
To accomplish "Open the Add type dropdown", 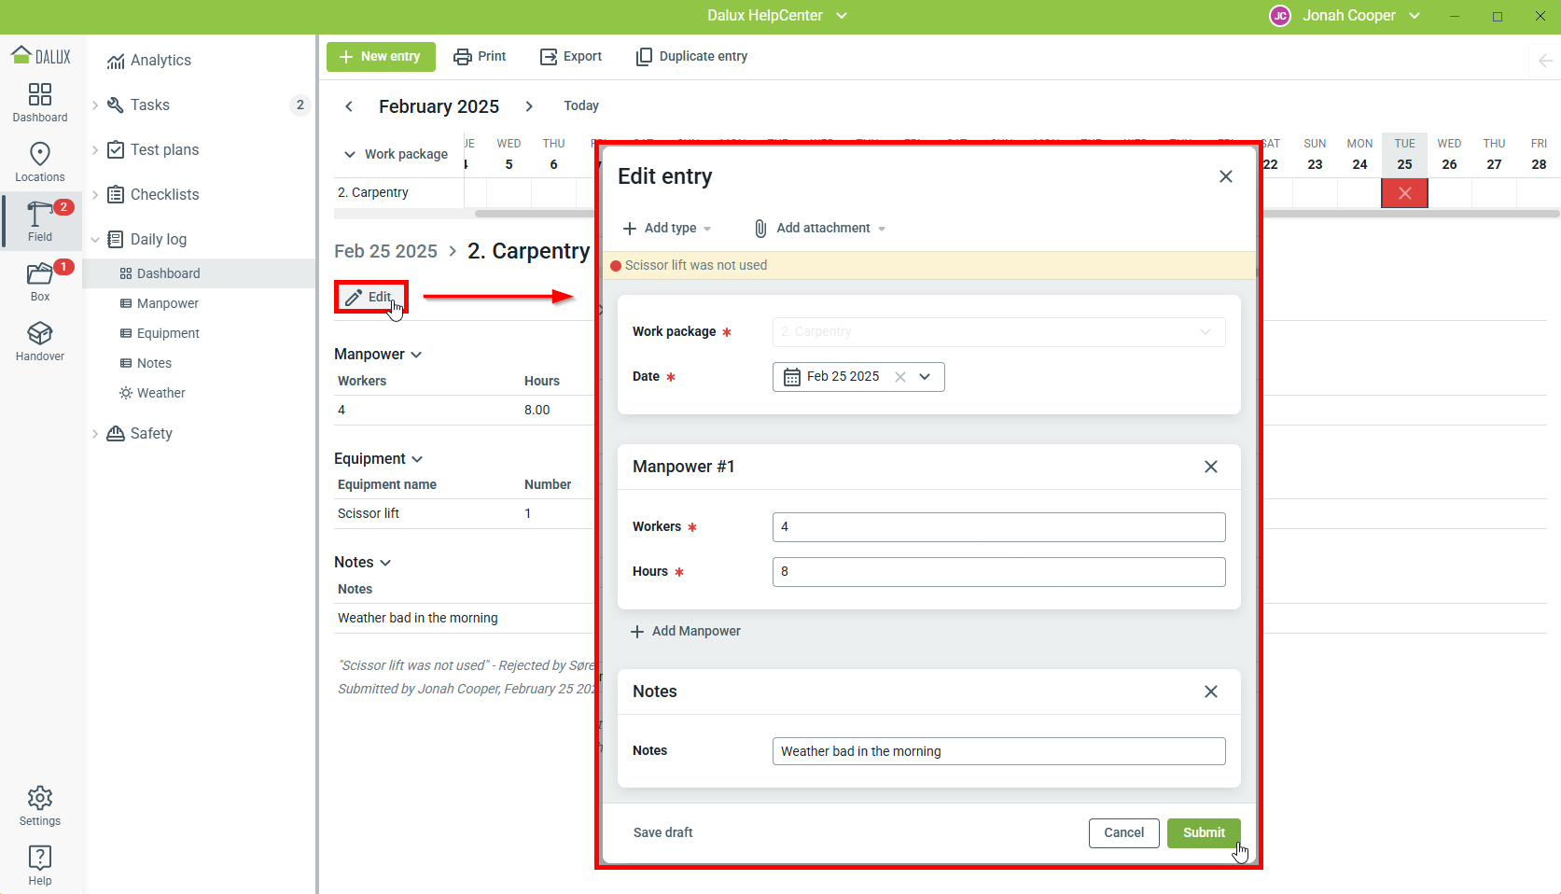I will (668, 229).
